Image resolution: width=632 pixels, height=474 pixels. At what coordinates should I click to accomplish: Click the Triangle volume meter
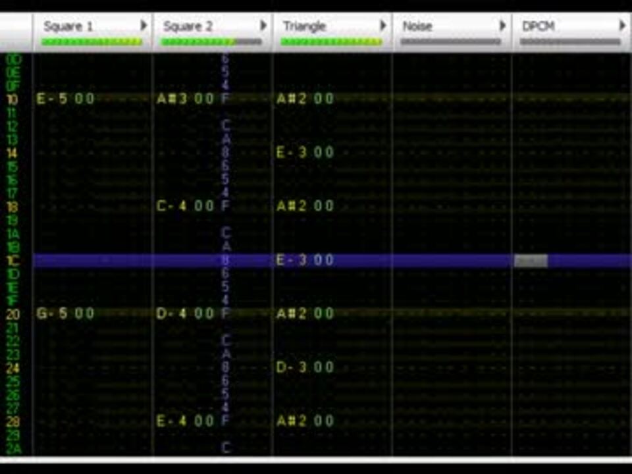point(331,41)
